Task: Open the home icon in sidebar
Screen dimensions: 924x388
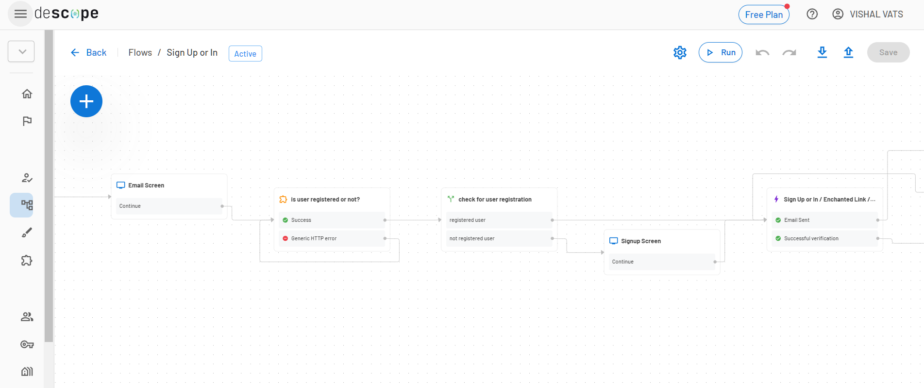Action: tap(27, 93)
